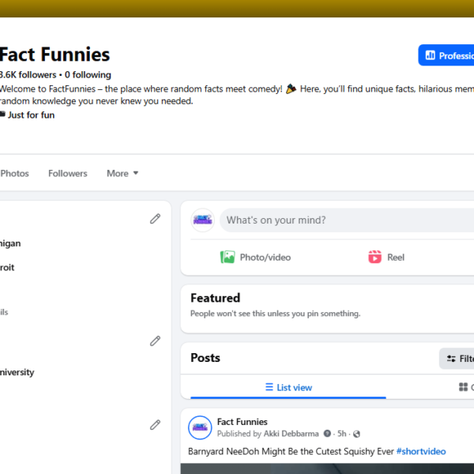474x474 pixels.
Task: Select the Photo/video option
Action: (x=256, y=258)
